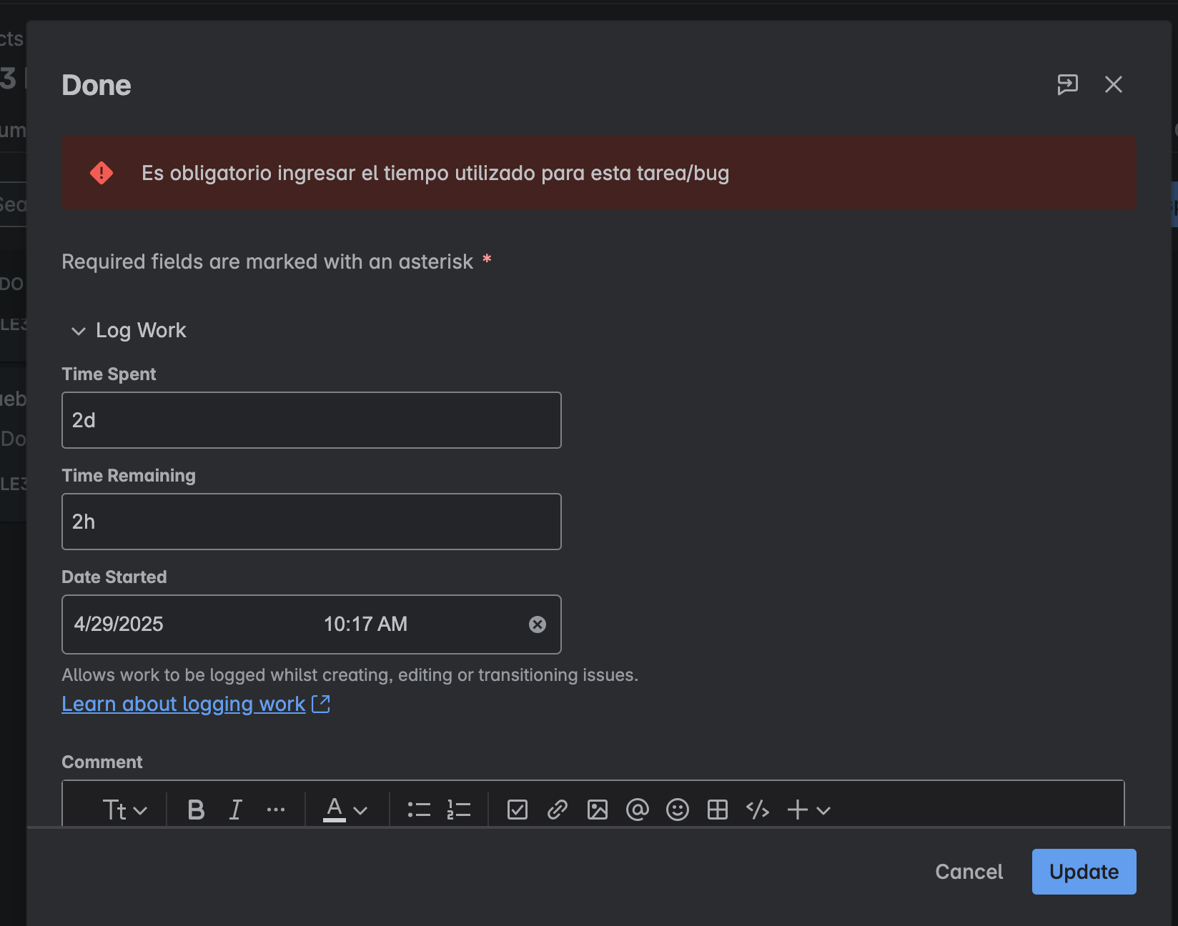Viewport: 1178px width, 926px height.
Task: Insert a bulleted list in the comment
Action: coord(418,810)
